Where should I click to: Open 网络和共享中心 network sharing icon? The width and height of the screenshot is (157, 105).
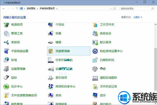point(51,86)
